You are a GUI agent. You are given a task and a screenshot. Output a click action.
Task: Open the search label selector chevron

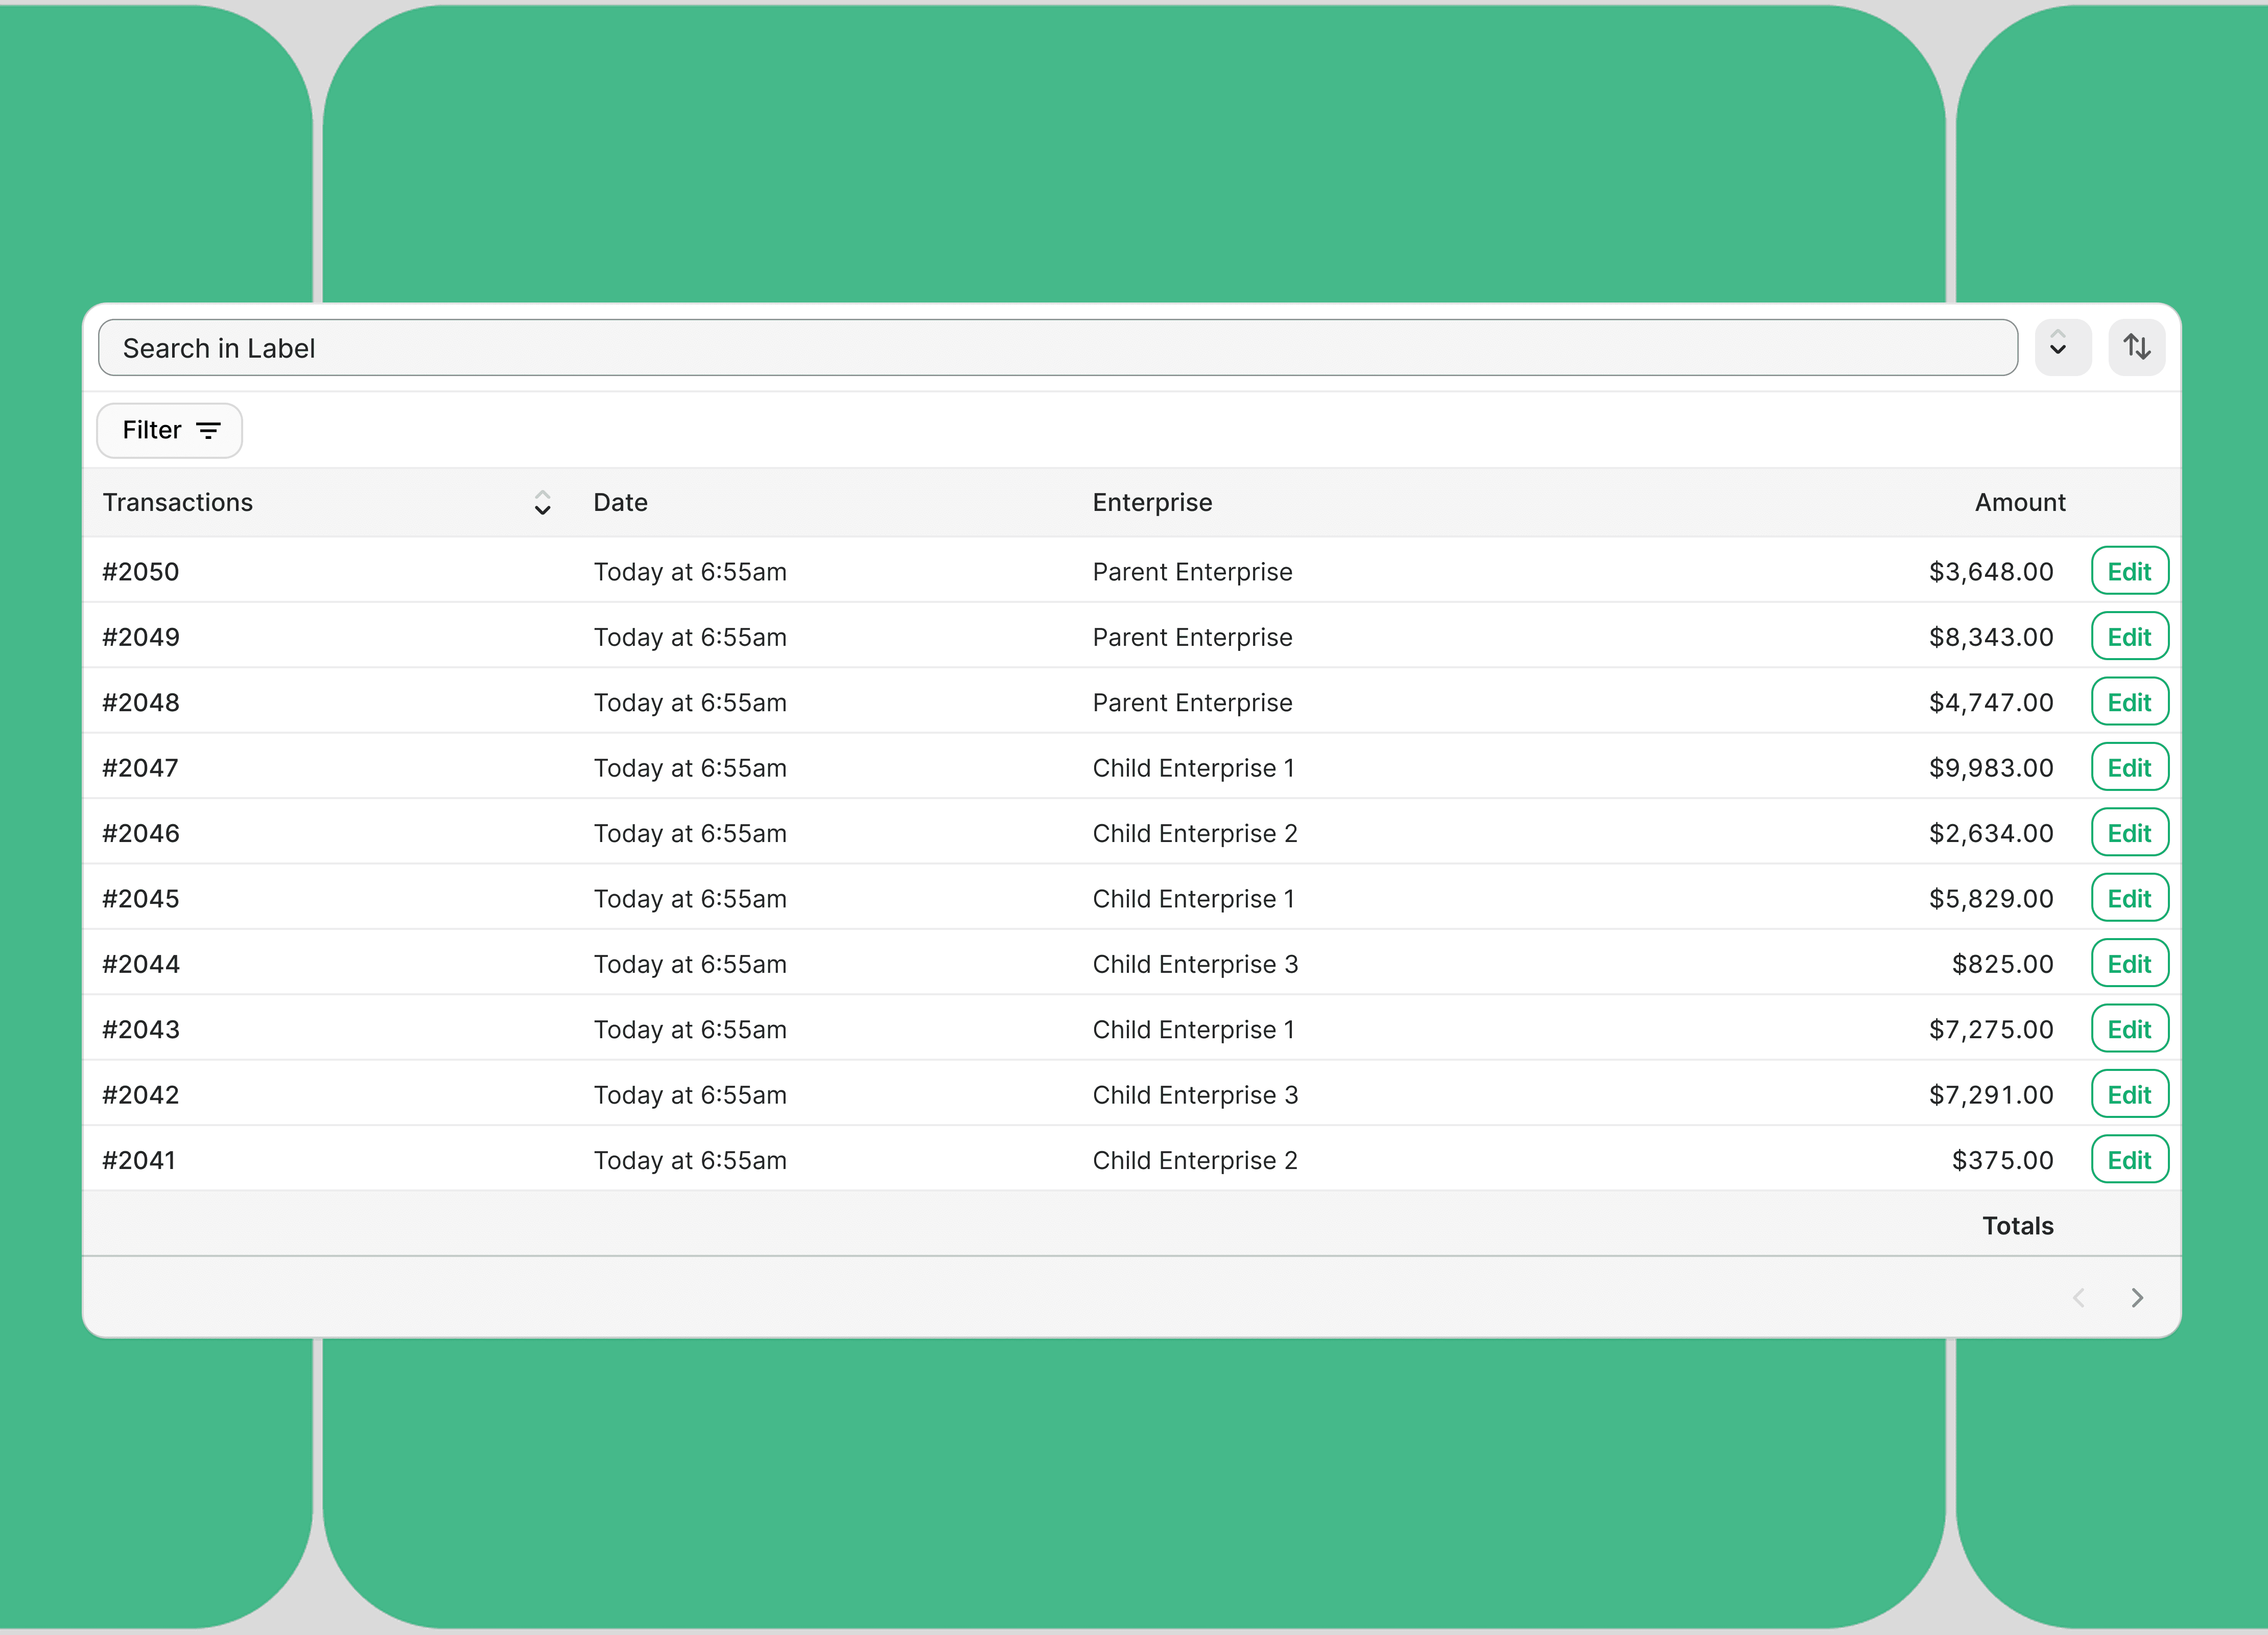[2062, 347]
